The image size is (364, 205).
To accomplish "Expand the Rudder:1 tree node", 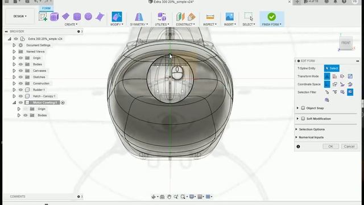I will tap(14, 90).
